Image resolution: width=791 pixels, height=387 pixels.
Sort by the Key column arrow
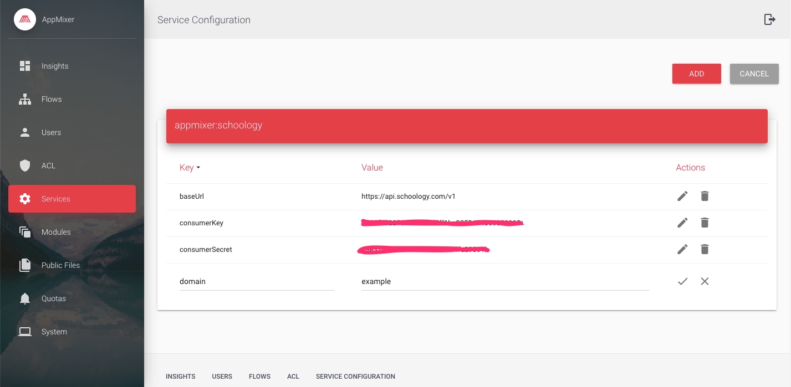point(198,168)
